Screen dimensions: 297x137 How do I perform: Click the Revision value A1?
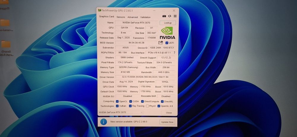[151, 28]
